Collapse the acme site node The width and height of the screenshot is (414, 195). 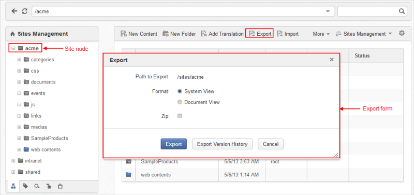pyautogui.click(x=13, y=48)
